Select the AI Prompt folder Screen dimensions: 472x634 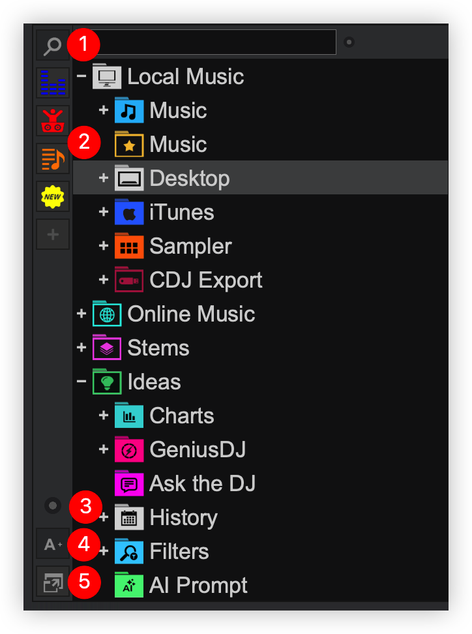(x=198, y=585)
